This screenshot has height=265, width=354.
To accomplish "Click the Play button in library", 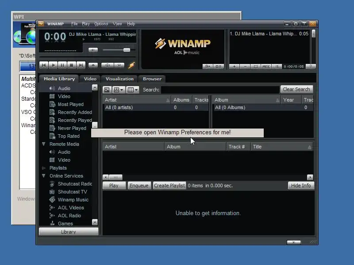I will coord(114,185).
